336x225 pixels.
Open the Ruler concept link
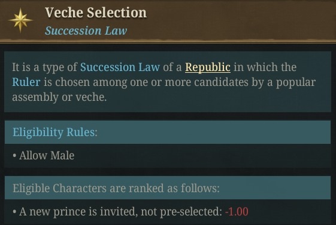[26, 82]
